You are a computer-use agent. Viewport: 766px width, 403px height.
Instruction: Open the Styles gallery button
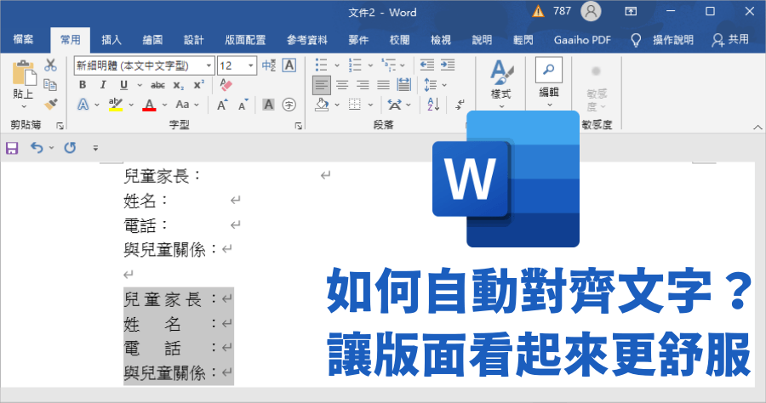(501, 84)
